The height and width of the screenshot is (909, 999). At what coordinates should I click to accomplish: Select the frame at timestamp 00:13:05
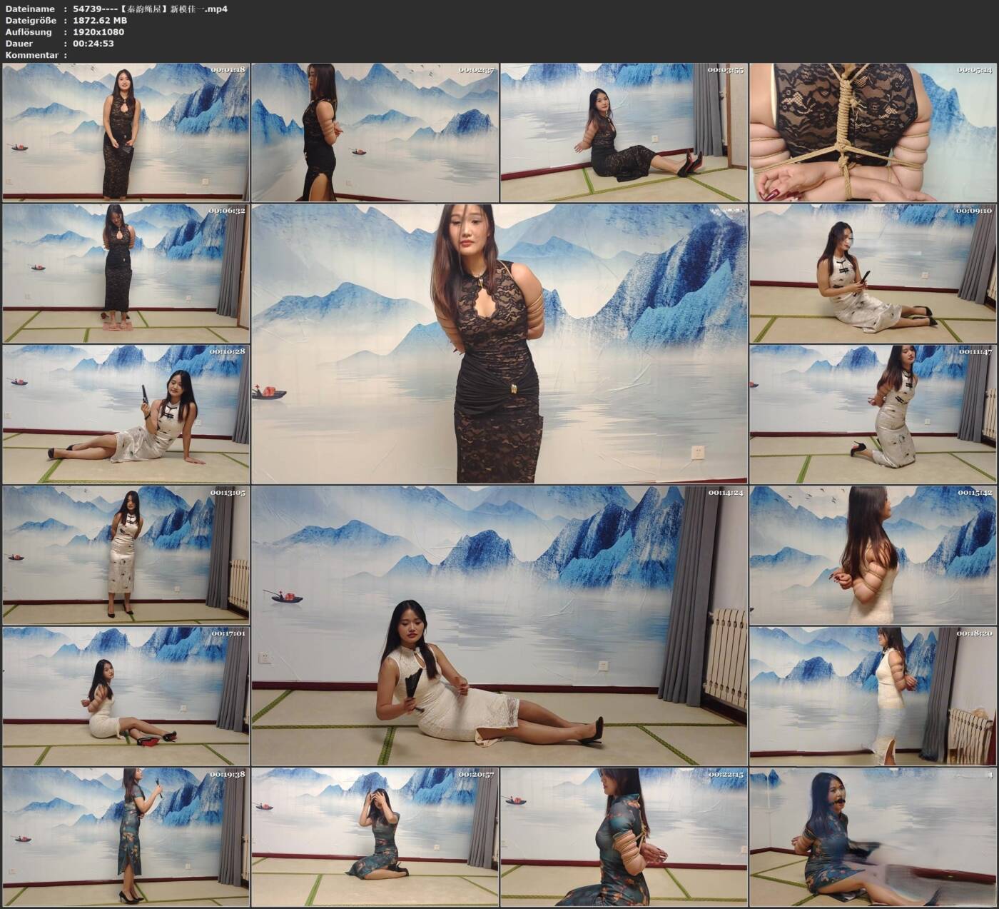126,556
